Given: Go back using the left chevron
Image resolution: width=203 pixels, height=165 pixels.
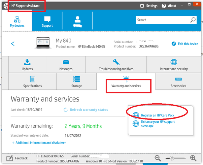Looking at the screenshot, I should pyautogui.click(x=13, y=44).
